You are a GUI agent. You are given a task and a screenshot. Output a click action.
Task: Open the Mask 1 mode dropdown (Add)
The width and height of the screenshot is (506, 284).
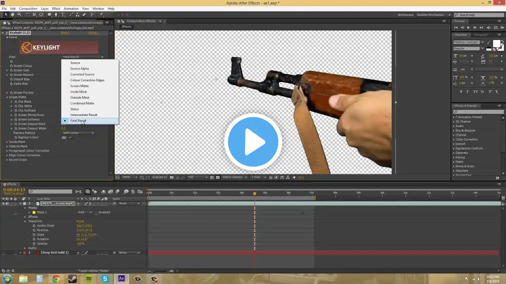coord(84,212)
